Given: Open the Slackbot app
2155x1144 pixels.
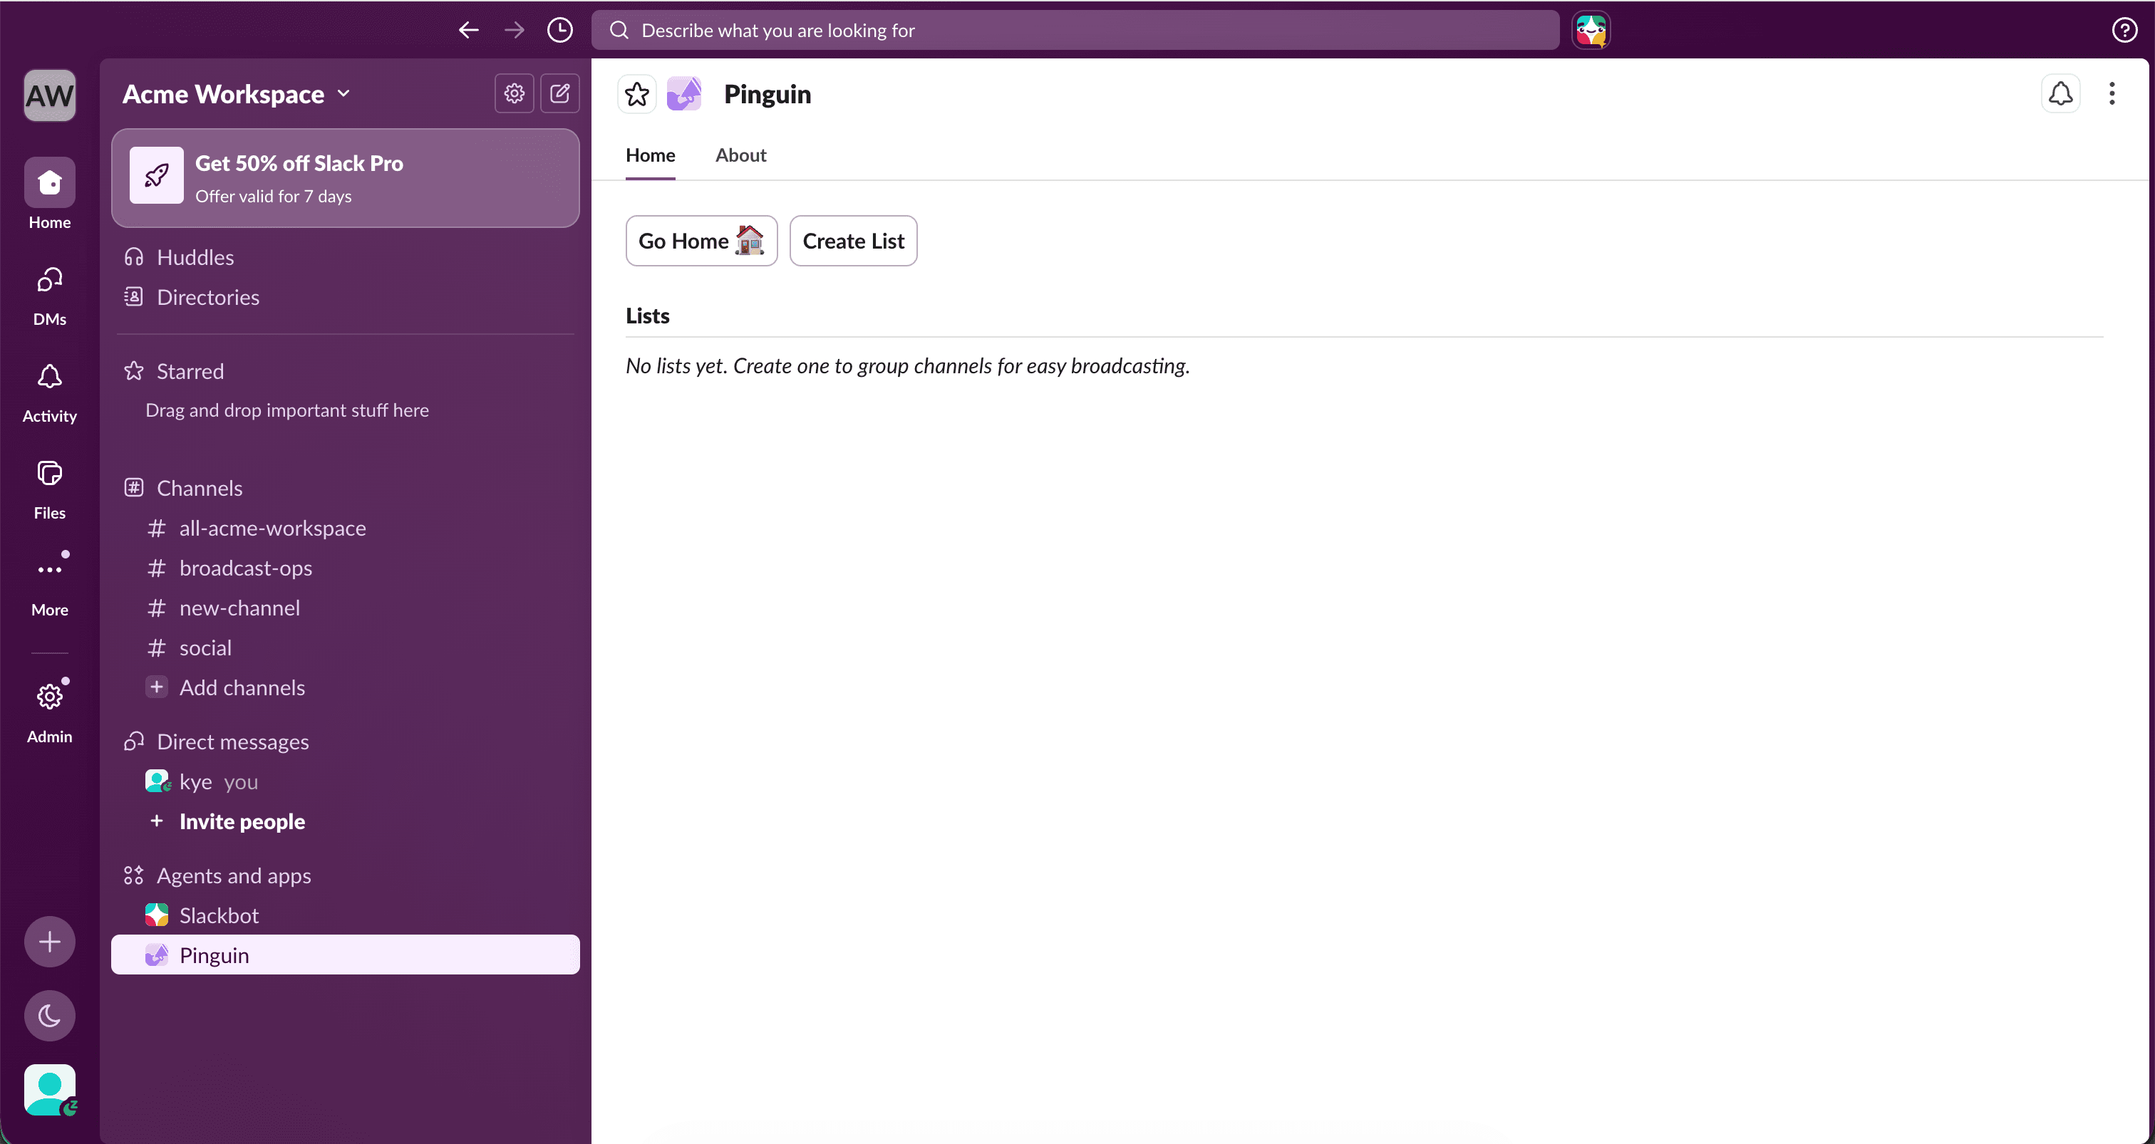Looking at the screenshot, I should (345, 915).
